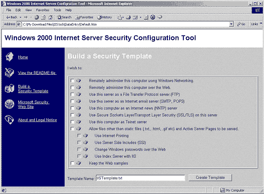The height and width of the screenshot is (194, 264).
Task: Click the Print icon in the toolbar
Action: click(129, 17)
